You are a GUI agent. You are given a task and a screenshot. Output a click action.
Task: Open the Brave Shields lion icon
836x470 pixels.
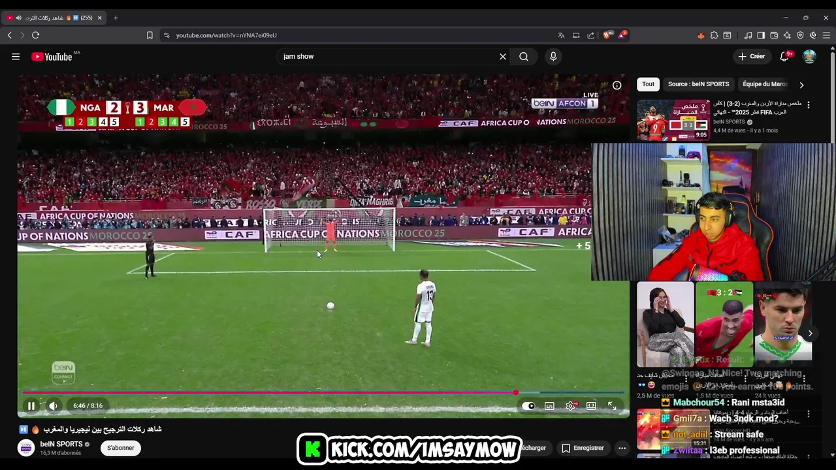coord(607,35)
